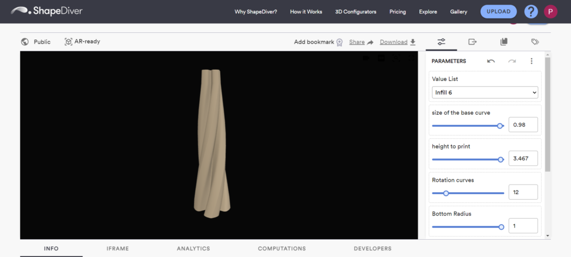Click the AR view icon in viewer

(x=381, y=58)
